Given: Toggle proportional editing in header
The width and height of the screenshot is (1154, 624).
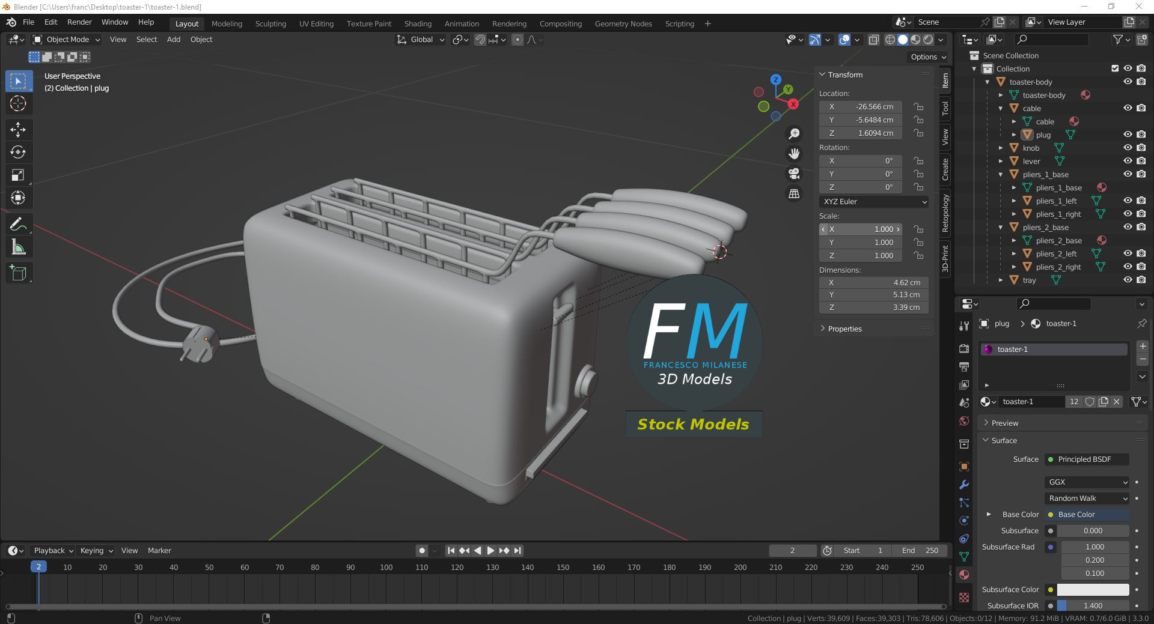Looking at the screenshot, I should coord(517,40).
